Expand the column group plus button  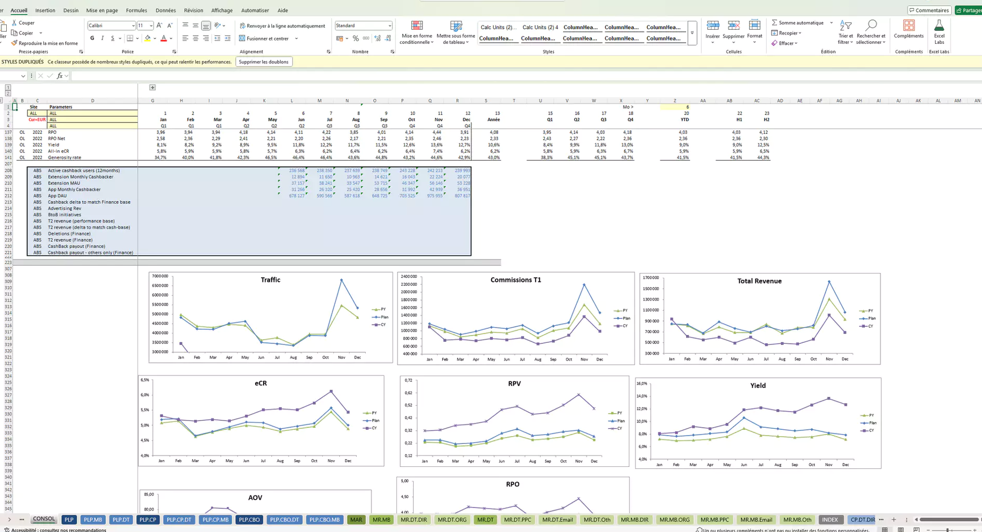coord(152,88)
